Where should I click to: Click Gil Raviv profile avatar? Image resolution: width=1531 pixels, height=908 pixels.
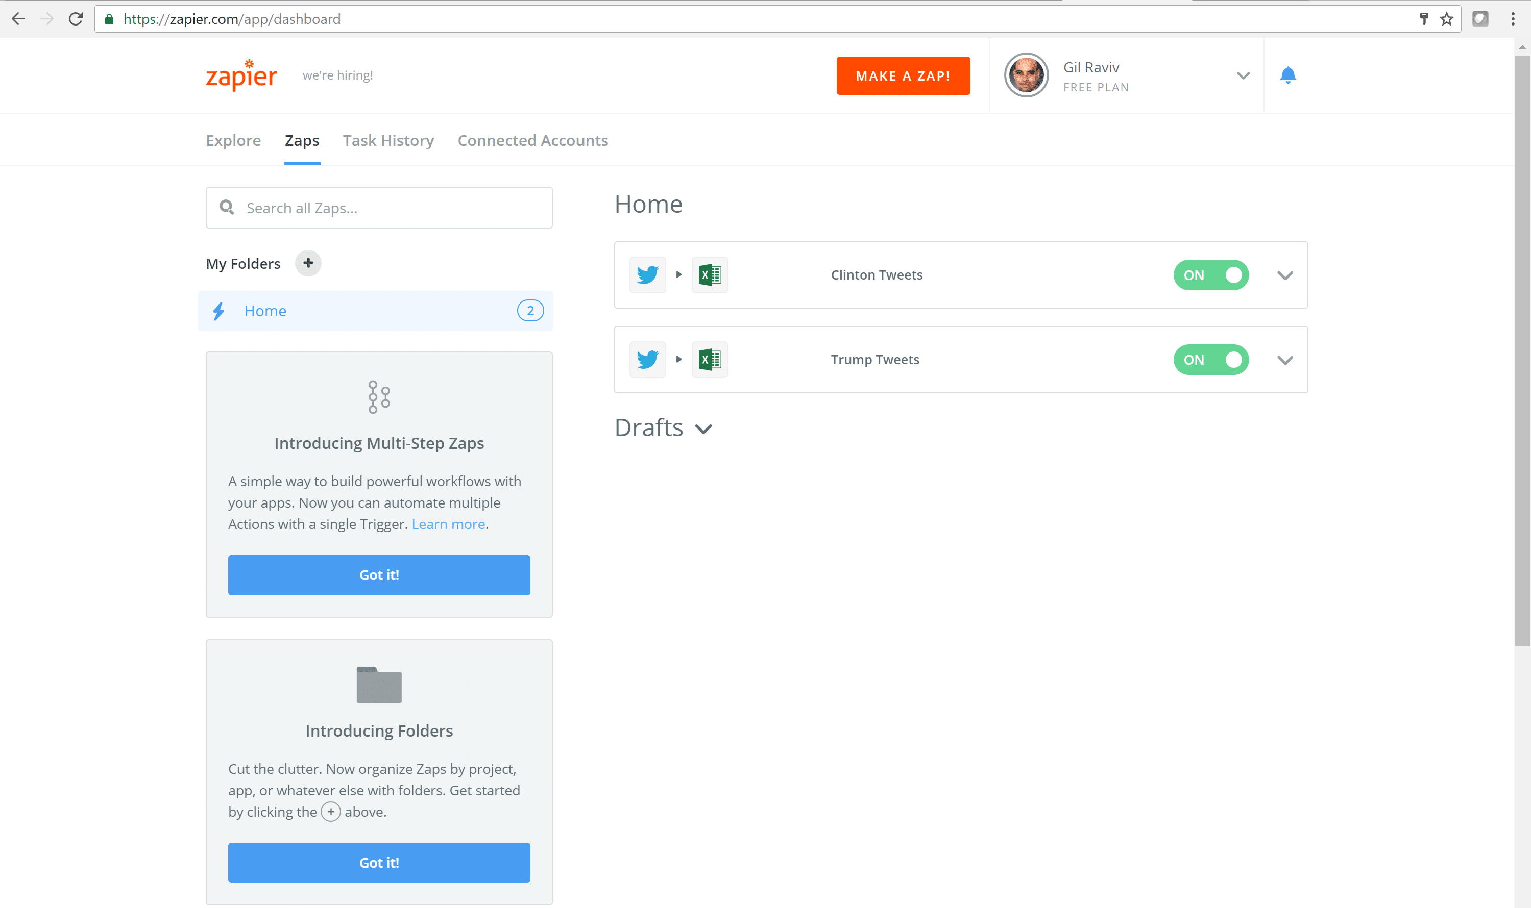[1026, 75]
